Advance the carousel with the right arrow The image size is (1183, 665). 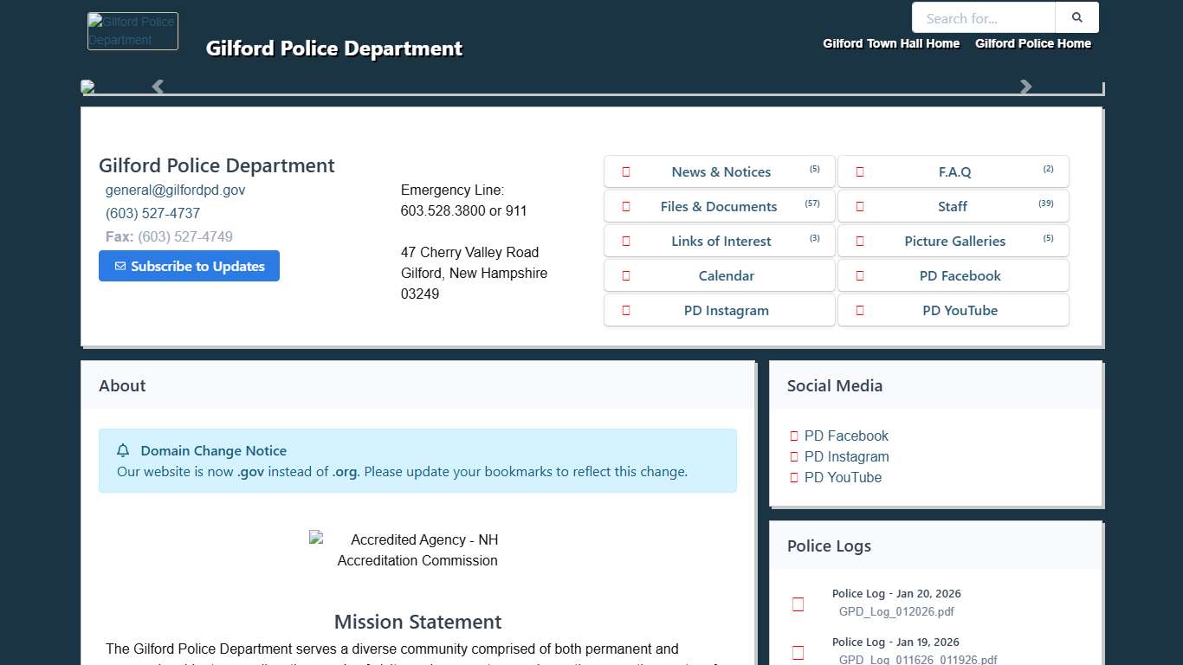[x=1025, y=87]
